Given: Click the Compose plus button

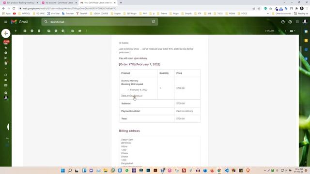Looking at the screenshot, I should tap(6, 33).
